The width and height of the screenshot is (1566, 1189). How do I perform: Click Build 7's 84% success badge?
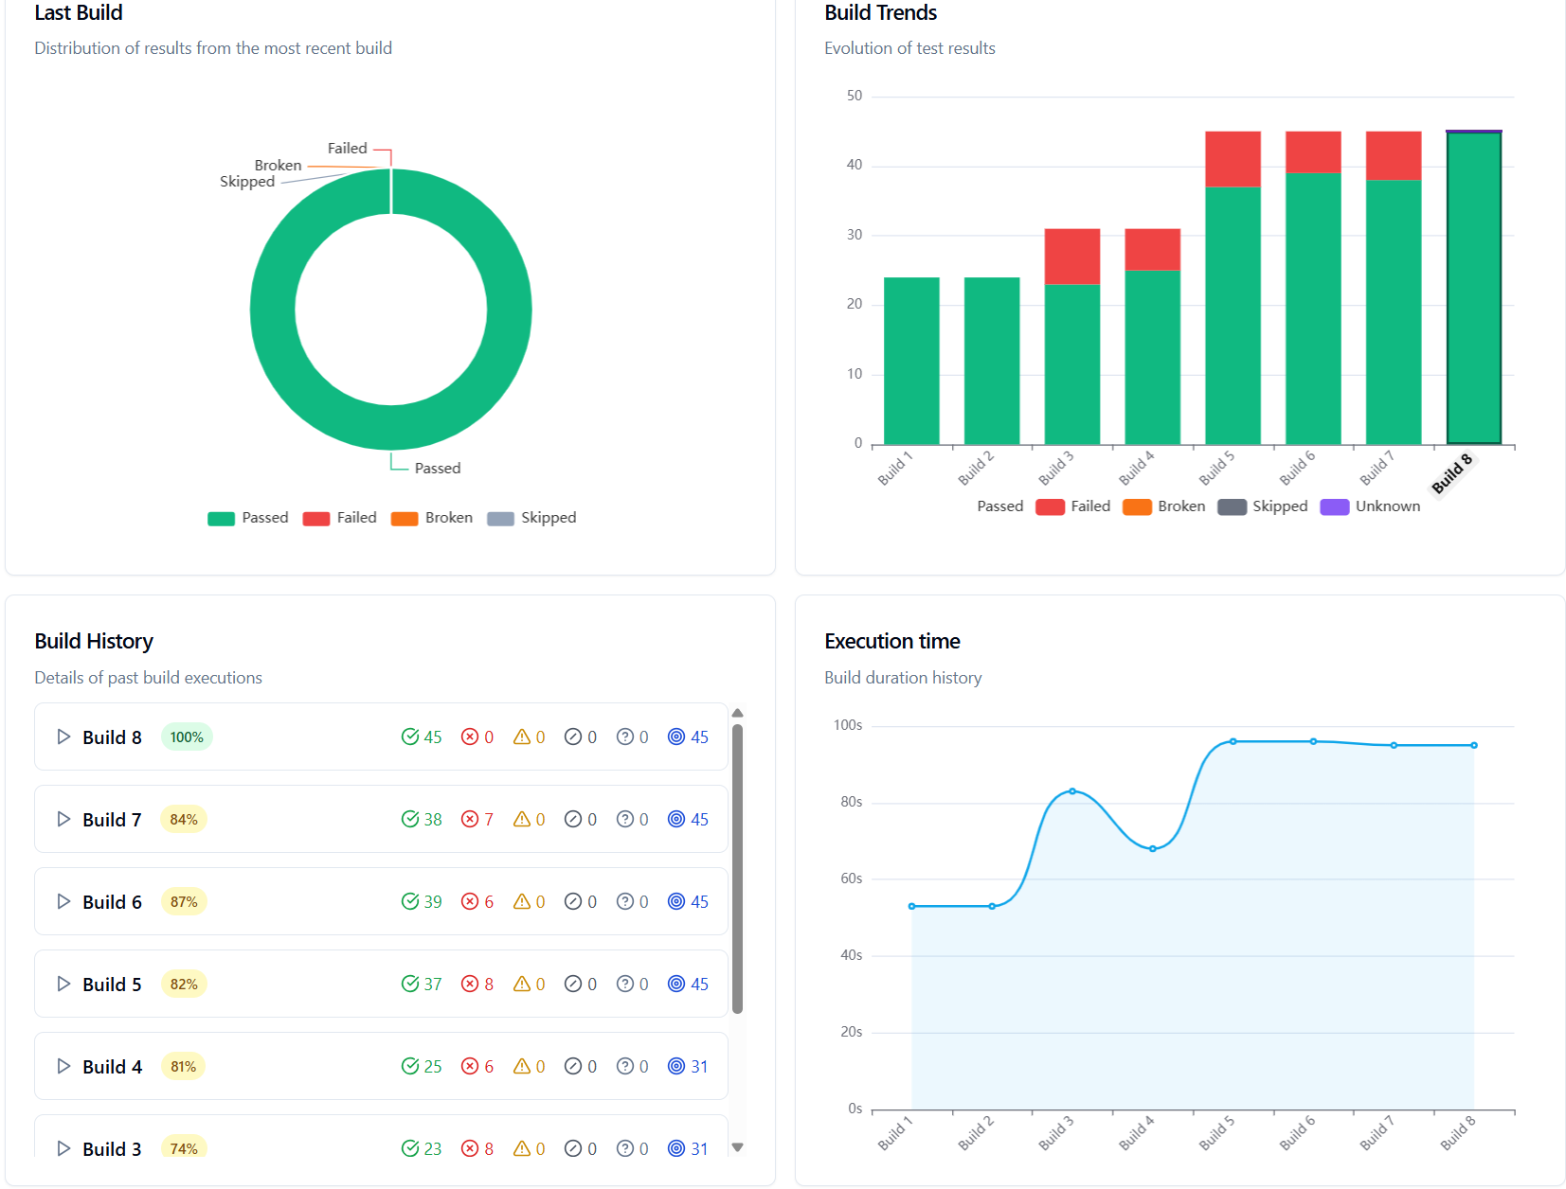click(183, 819)
